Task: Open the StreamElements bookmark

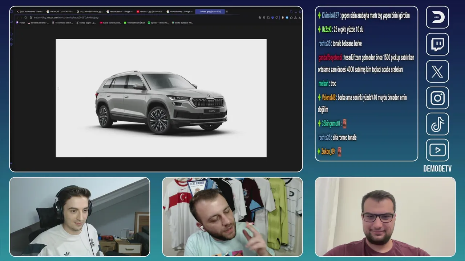Action: point(38,22)
